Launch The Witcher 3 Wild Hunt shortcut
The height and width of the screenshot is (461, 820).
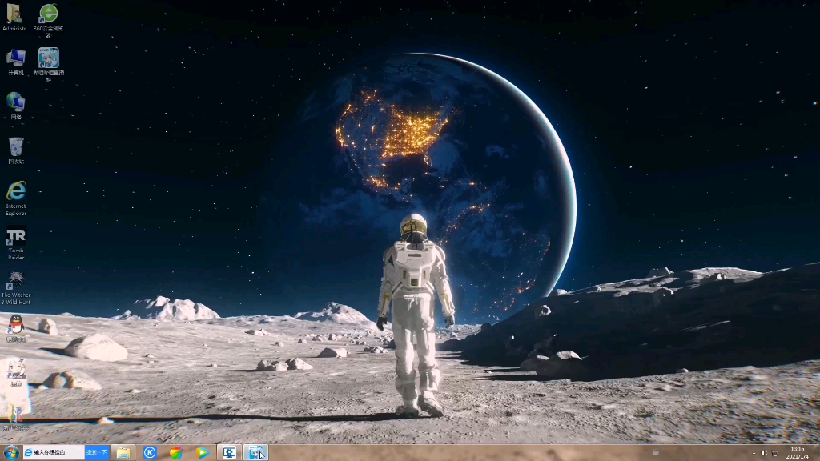16,288
